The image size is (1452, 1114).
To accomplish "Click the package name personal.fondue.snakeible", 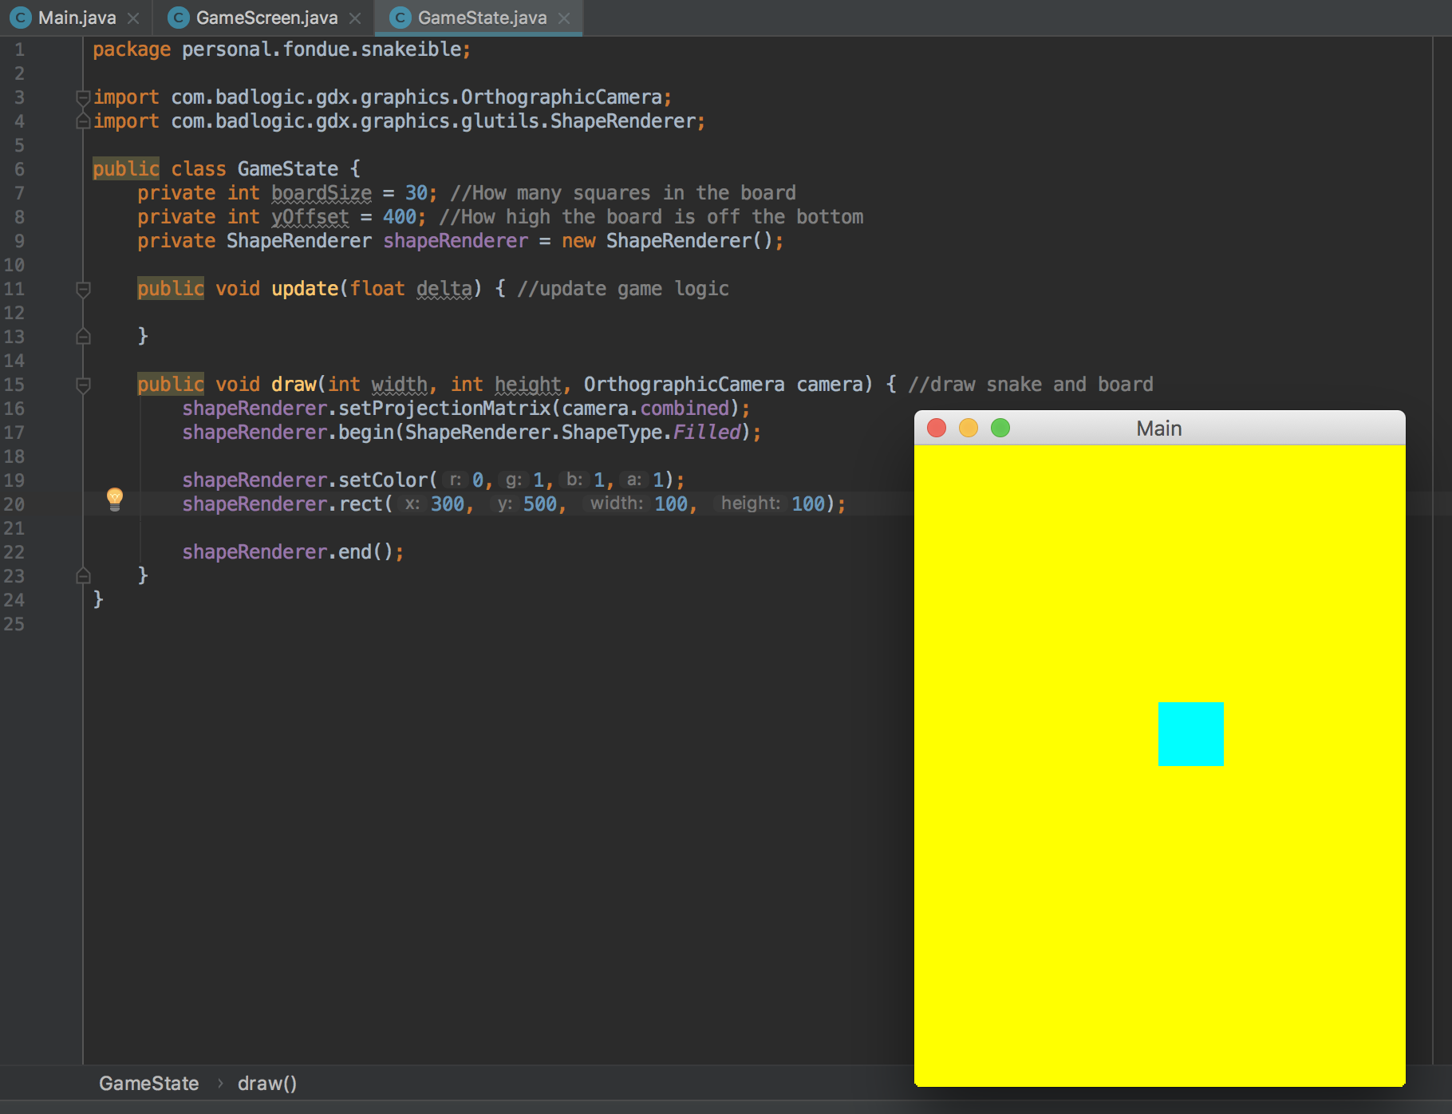I will 322,49.
